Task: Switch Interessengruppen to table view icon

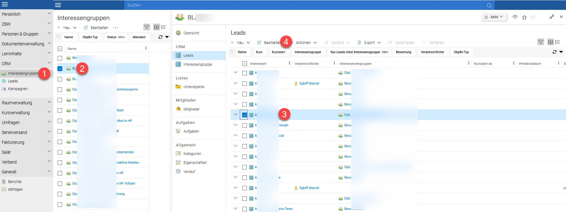Action: pos(156,27)
